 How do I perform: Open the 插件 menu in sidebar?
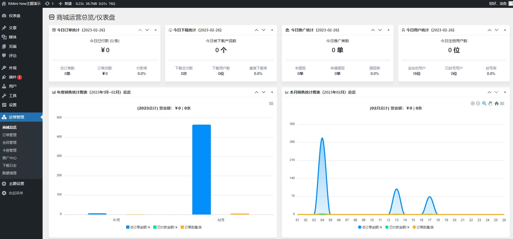coord(12,77)
